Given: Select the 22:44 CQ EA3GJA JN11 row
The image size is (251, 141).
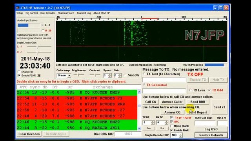Looking at the screenshot, I should coord(77,128).
